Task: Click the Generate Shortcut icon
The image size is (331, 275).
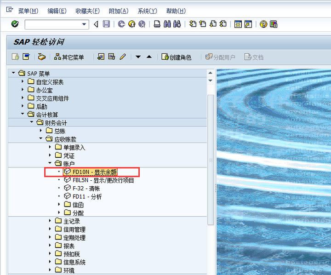Action: (x=248, y=24)
